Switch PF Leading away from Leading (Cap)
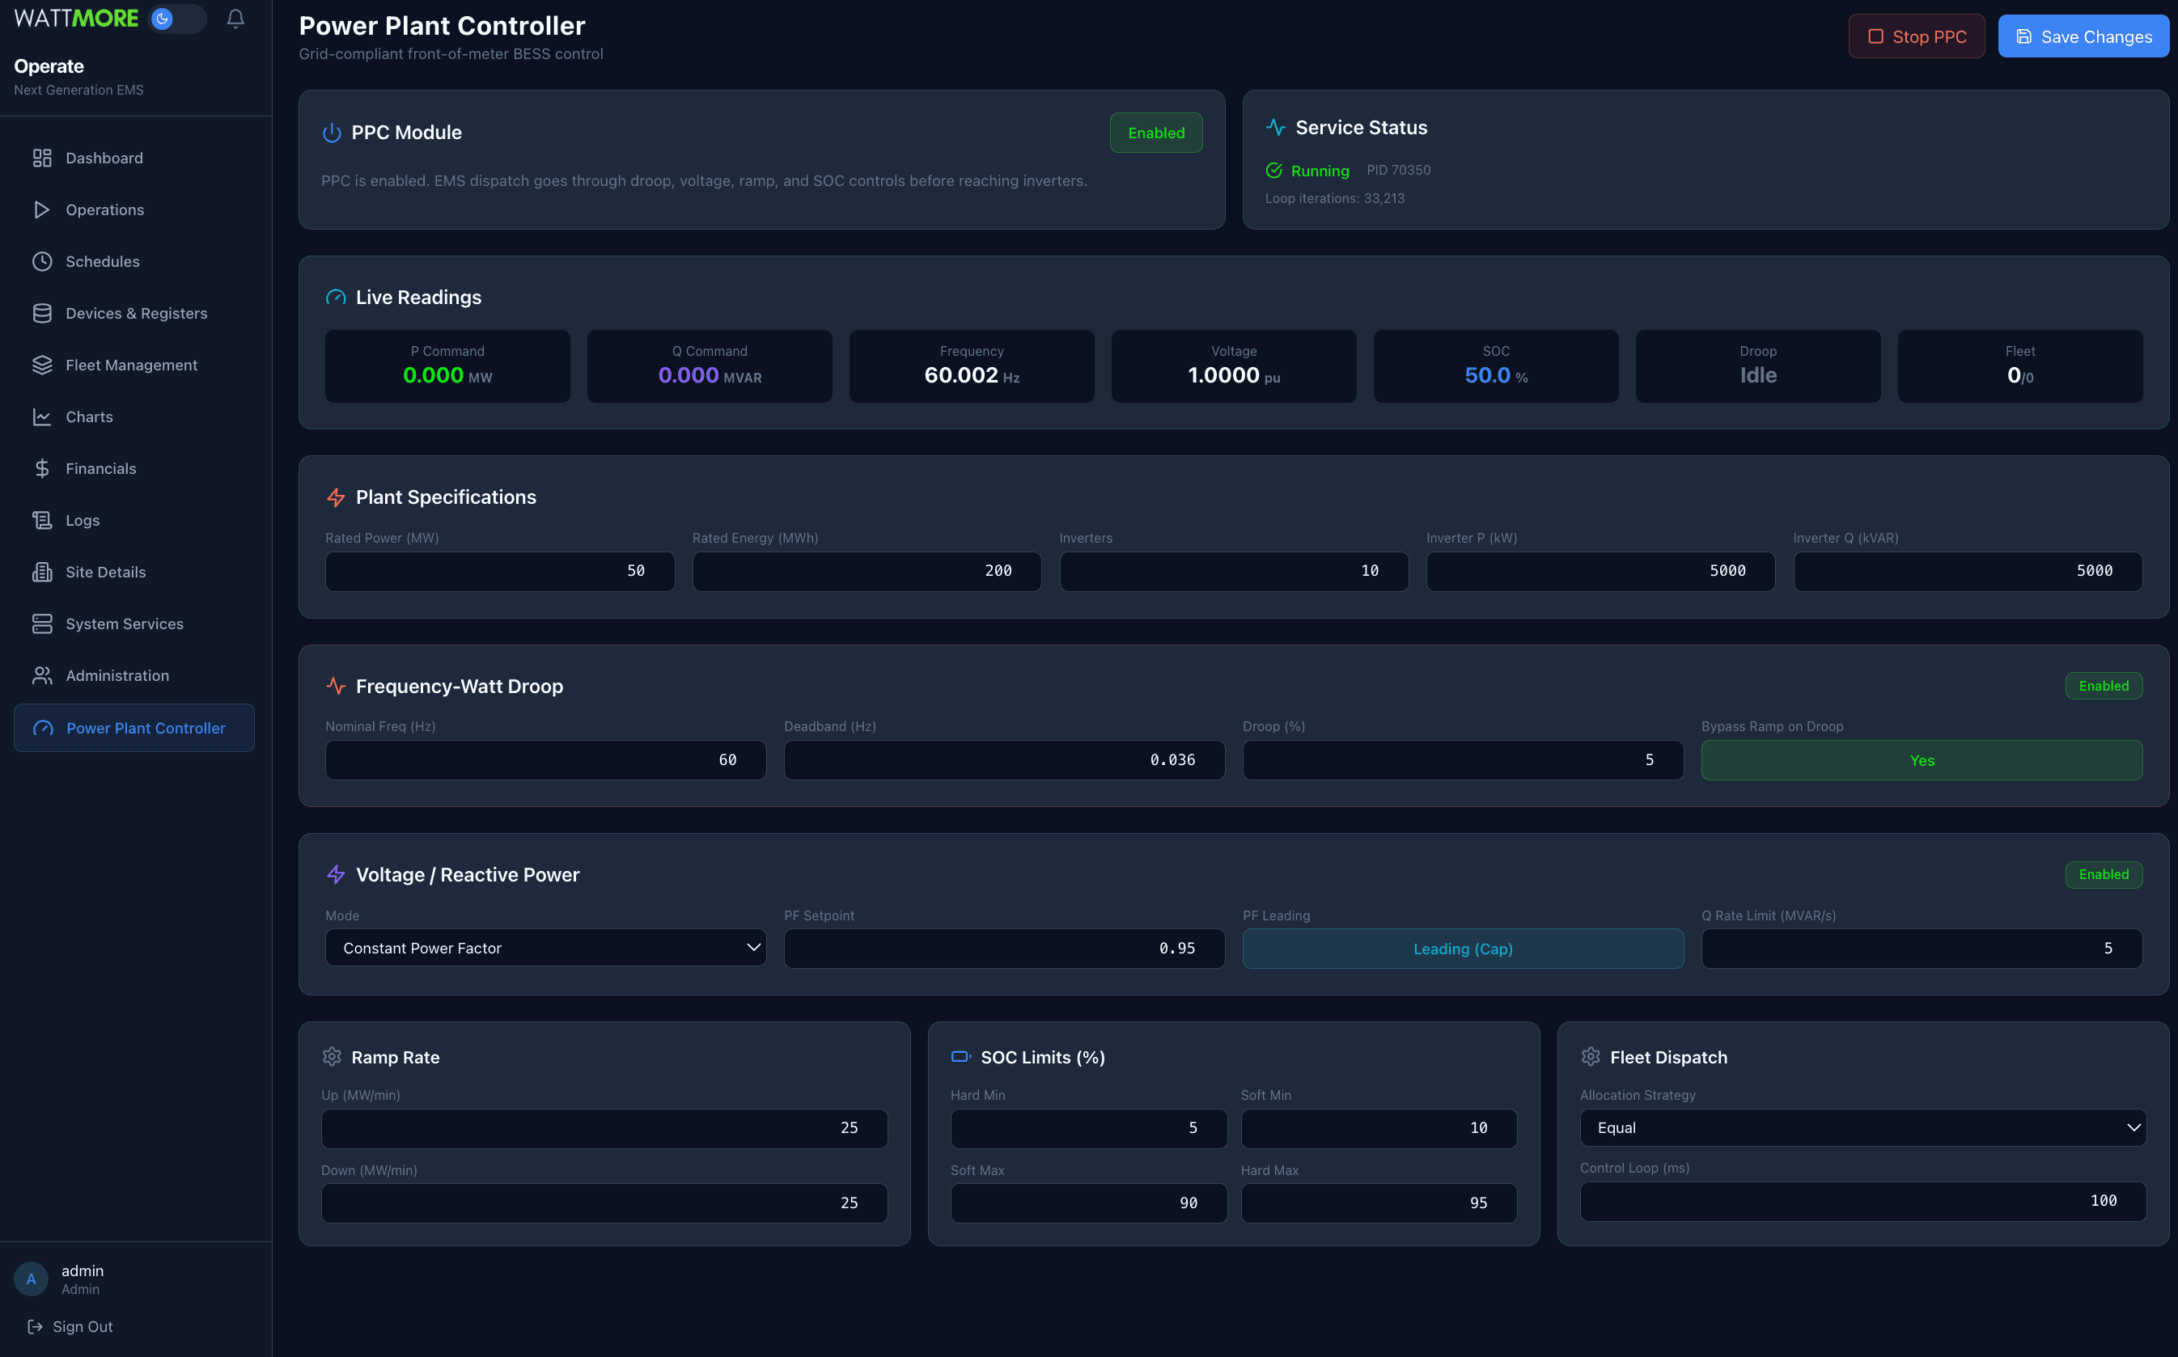The height and width of the screenshot is (1357, 2178). [x=1462, y=948]
